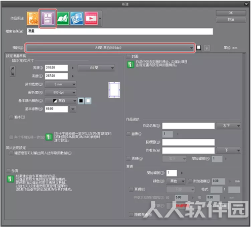Screen dimensions: 251x227
Task: Toggle the doujinshi printing data confirmation checkbox
Action: (11, 153)
